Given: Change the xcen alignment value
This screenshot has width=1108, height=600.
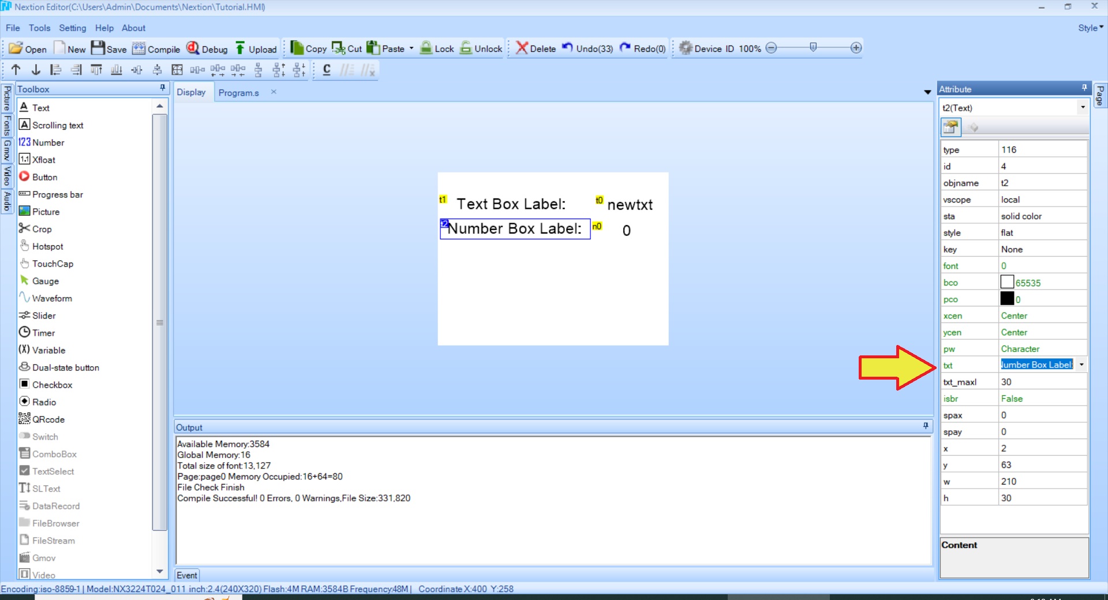Looking at the screenshot, I should 1043,316.
